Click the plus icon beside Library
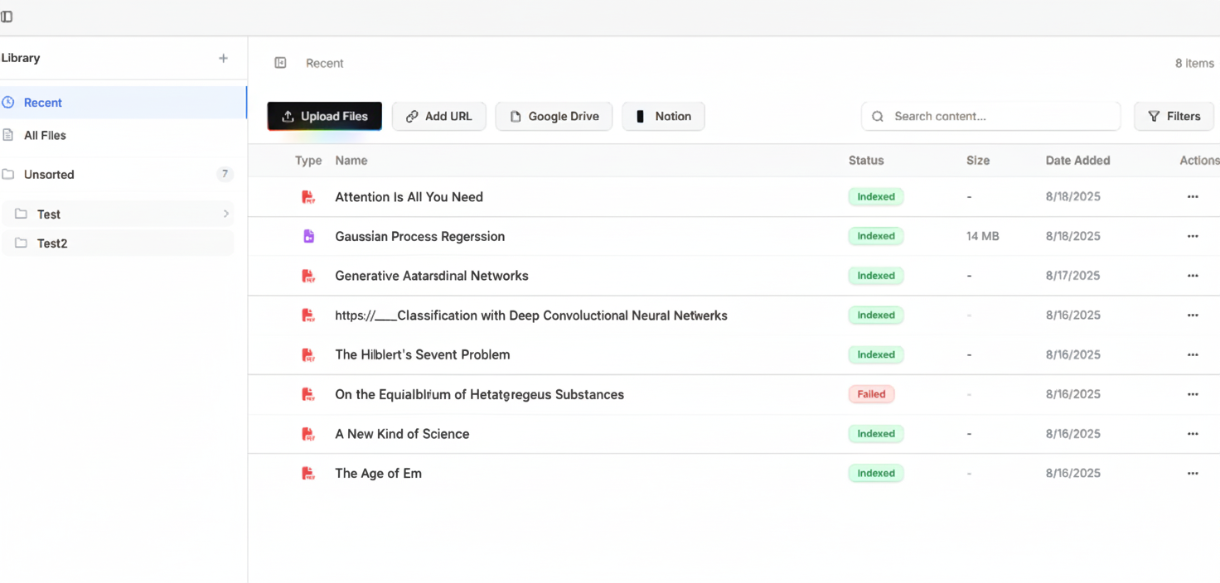 [223, 58]
